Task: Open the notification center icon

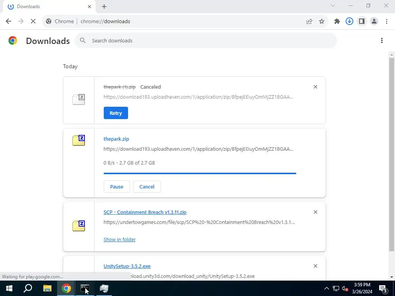Action: [x=383, y=288]
